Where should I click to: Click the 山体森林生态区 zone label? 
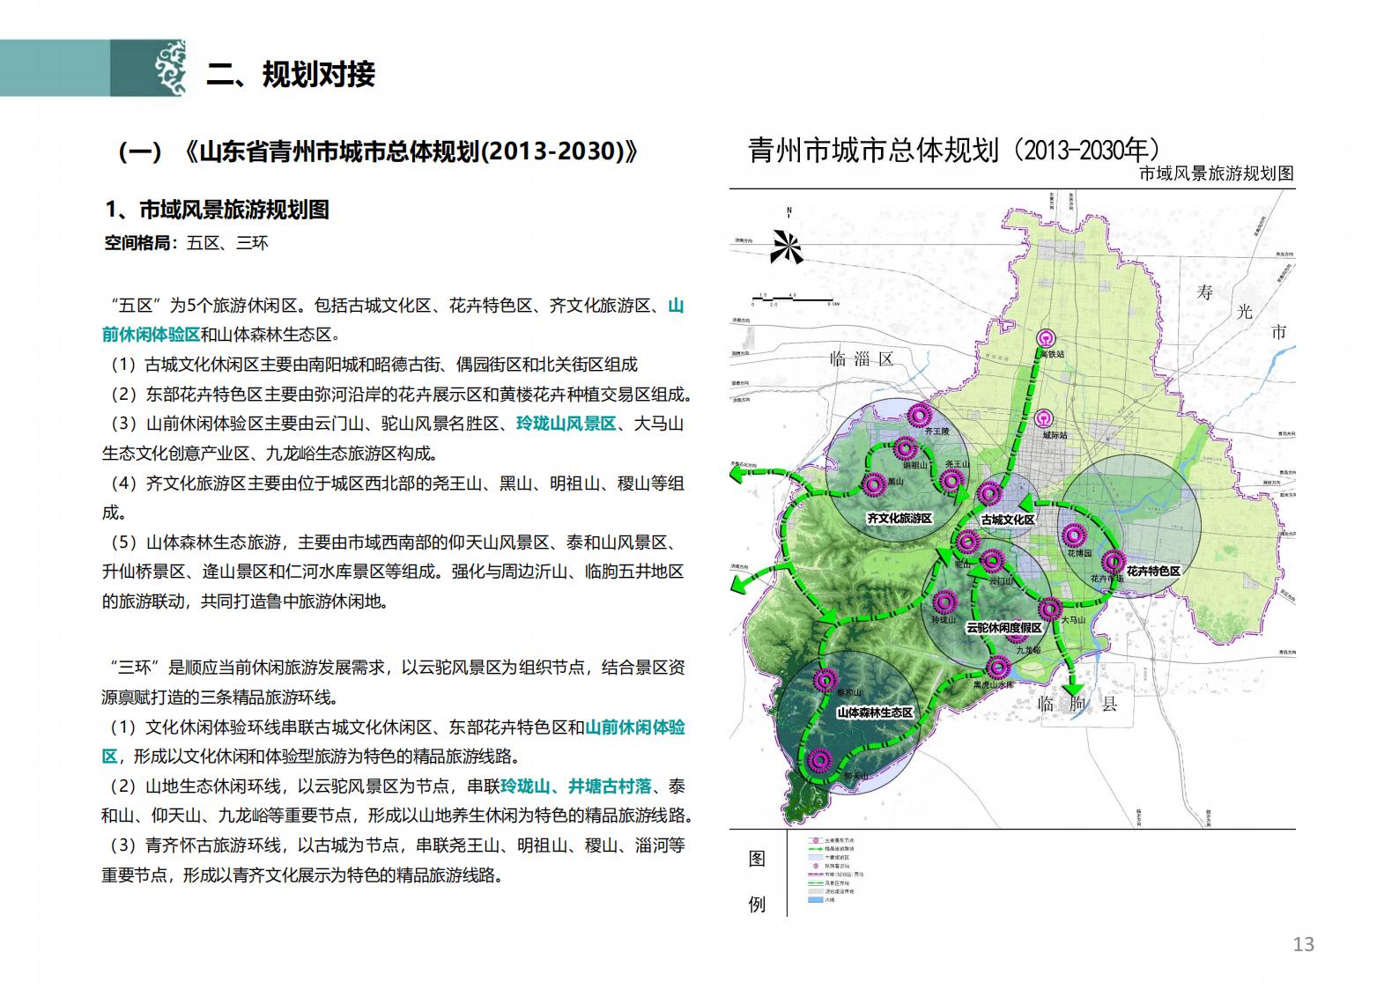pos(875,712)
